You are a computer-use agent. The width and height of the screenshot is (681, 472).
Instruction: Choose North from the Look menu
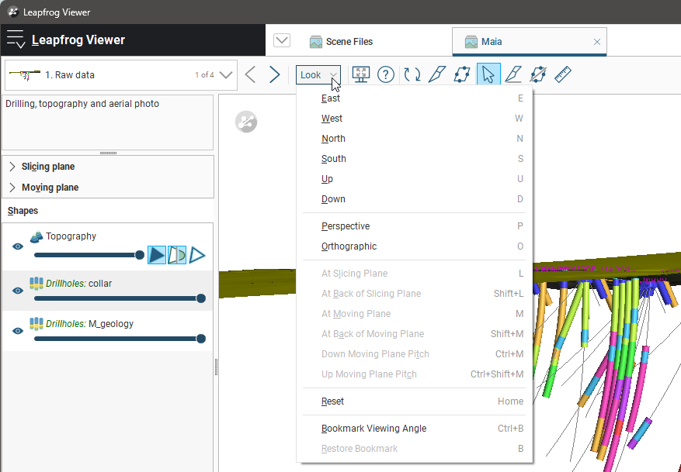[x=415, y=139]
